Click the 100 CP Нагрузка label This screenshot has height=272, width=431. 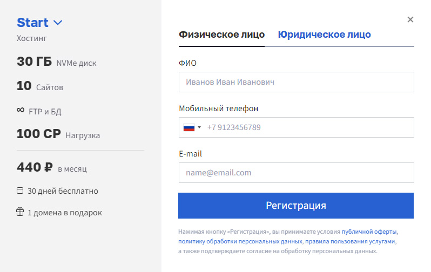[58, 134]
